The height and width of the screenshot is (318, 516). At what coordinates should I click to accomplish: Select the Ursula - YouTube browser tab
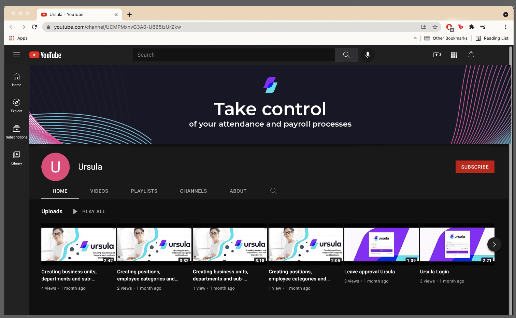pyautogui.click(x=79, y=14)
